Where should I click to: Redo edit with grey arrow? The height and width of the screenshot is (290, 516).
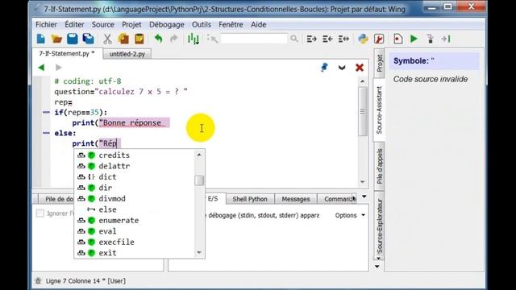(174, 39)
